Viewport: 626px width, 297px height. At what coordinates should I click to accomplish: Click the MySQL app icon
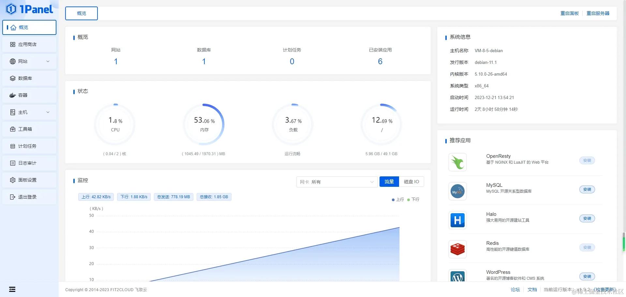pos(457,191)
